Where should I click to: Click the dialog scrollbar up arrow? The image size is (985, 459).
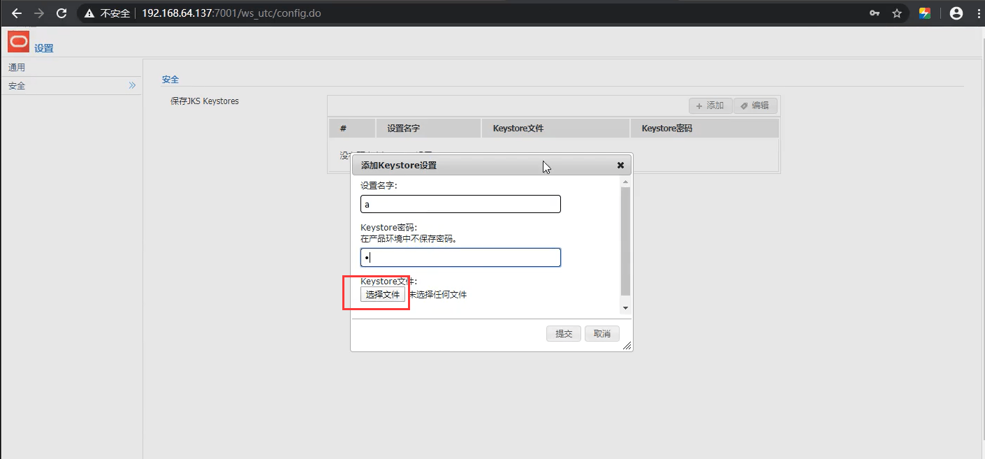click(x=625, y=181)
